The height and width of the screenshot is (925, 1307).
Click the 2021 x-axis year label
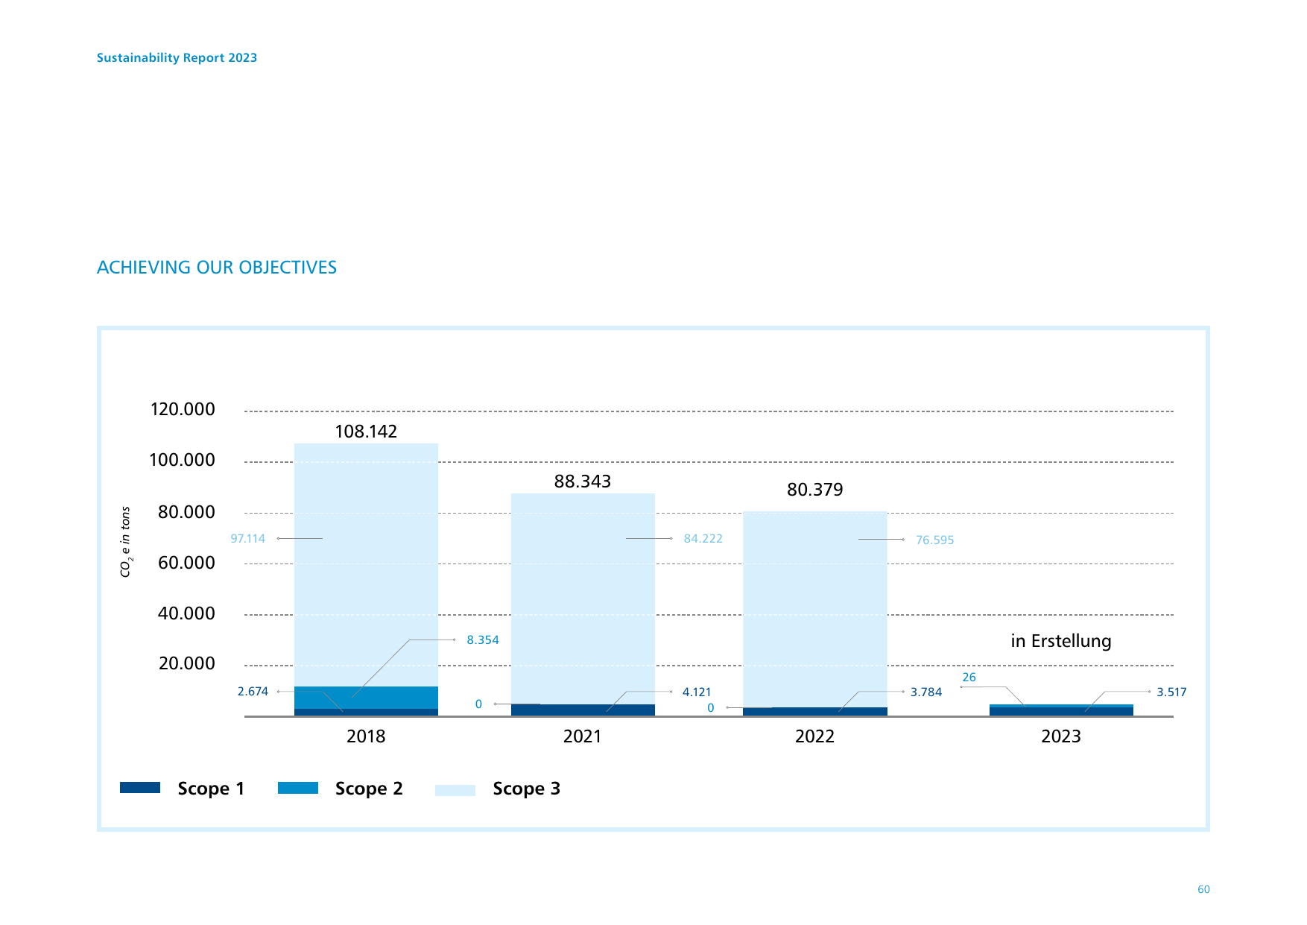[x=583, y=736]
